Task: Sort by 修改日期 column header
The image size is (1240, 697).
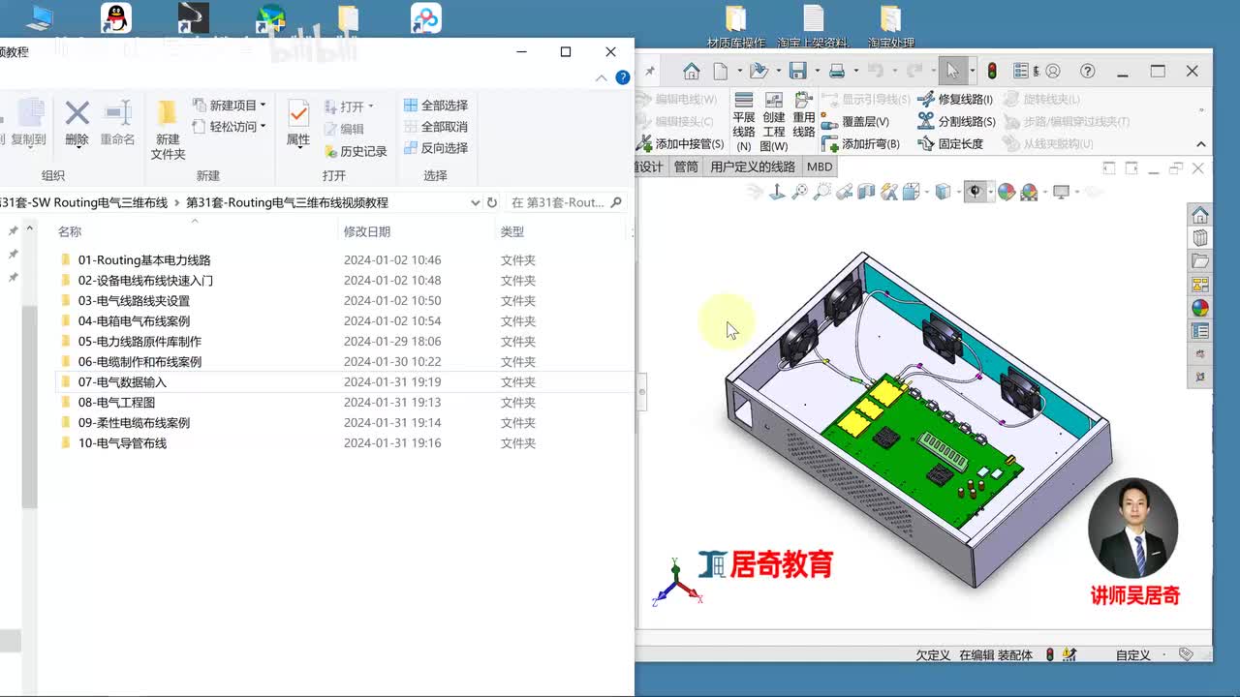Action: point(366,231)
